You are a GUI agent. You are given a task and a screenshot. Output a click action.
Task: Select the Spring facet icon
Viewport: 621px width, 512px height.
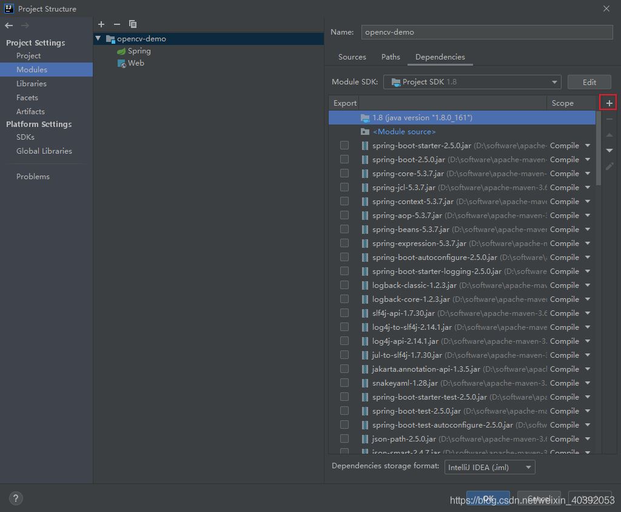tap(122, 51)
